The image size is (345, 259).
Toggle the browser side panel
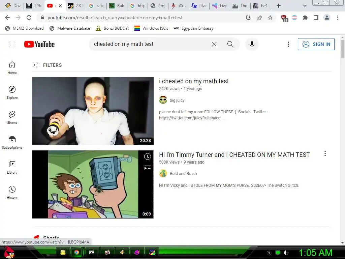tap(316, 18)
